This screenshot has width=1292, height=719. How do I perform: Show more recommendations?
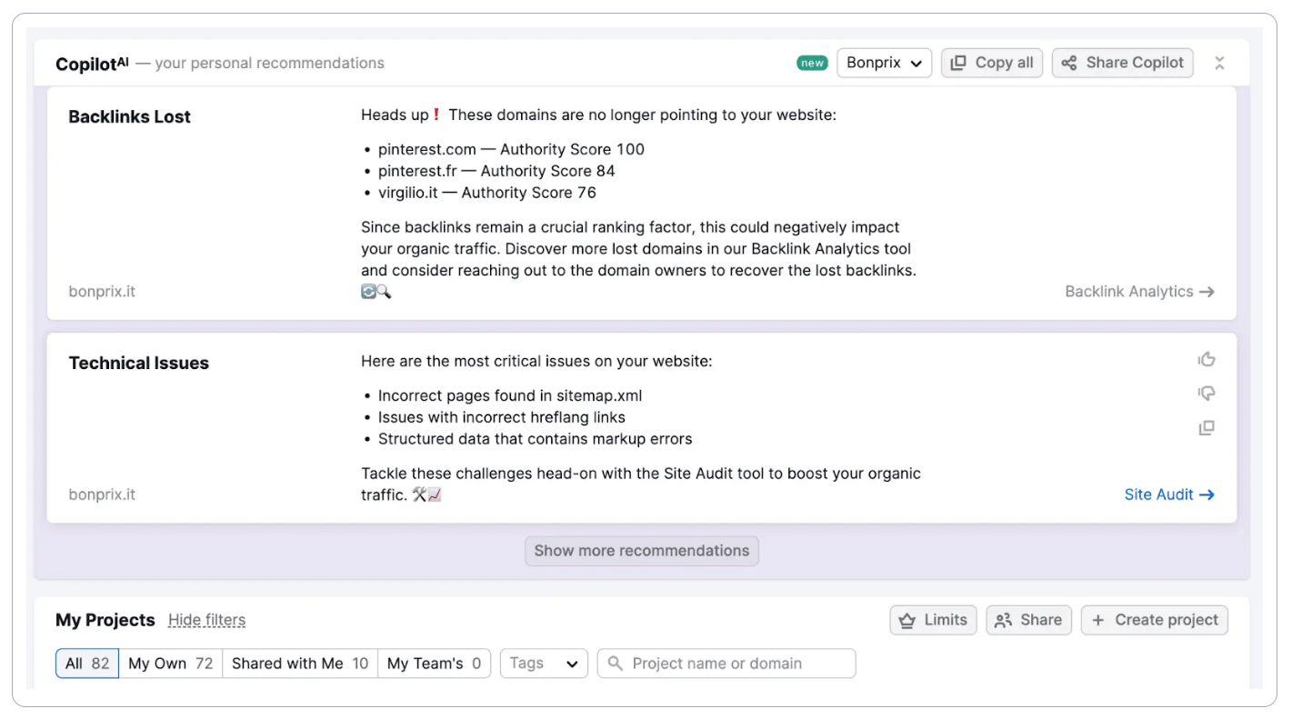tap(641, 551)
